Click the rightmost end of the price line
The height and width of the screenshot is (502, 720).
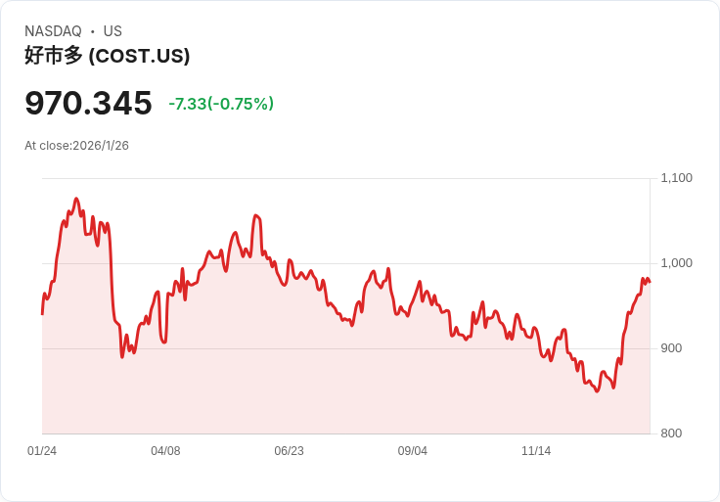point(650,282)
